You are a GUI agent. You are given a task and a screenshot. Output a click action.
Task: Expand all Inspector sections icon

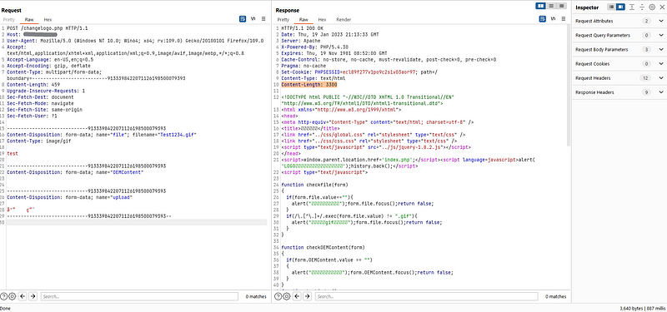click(632, 7)
